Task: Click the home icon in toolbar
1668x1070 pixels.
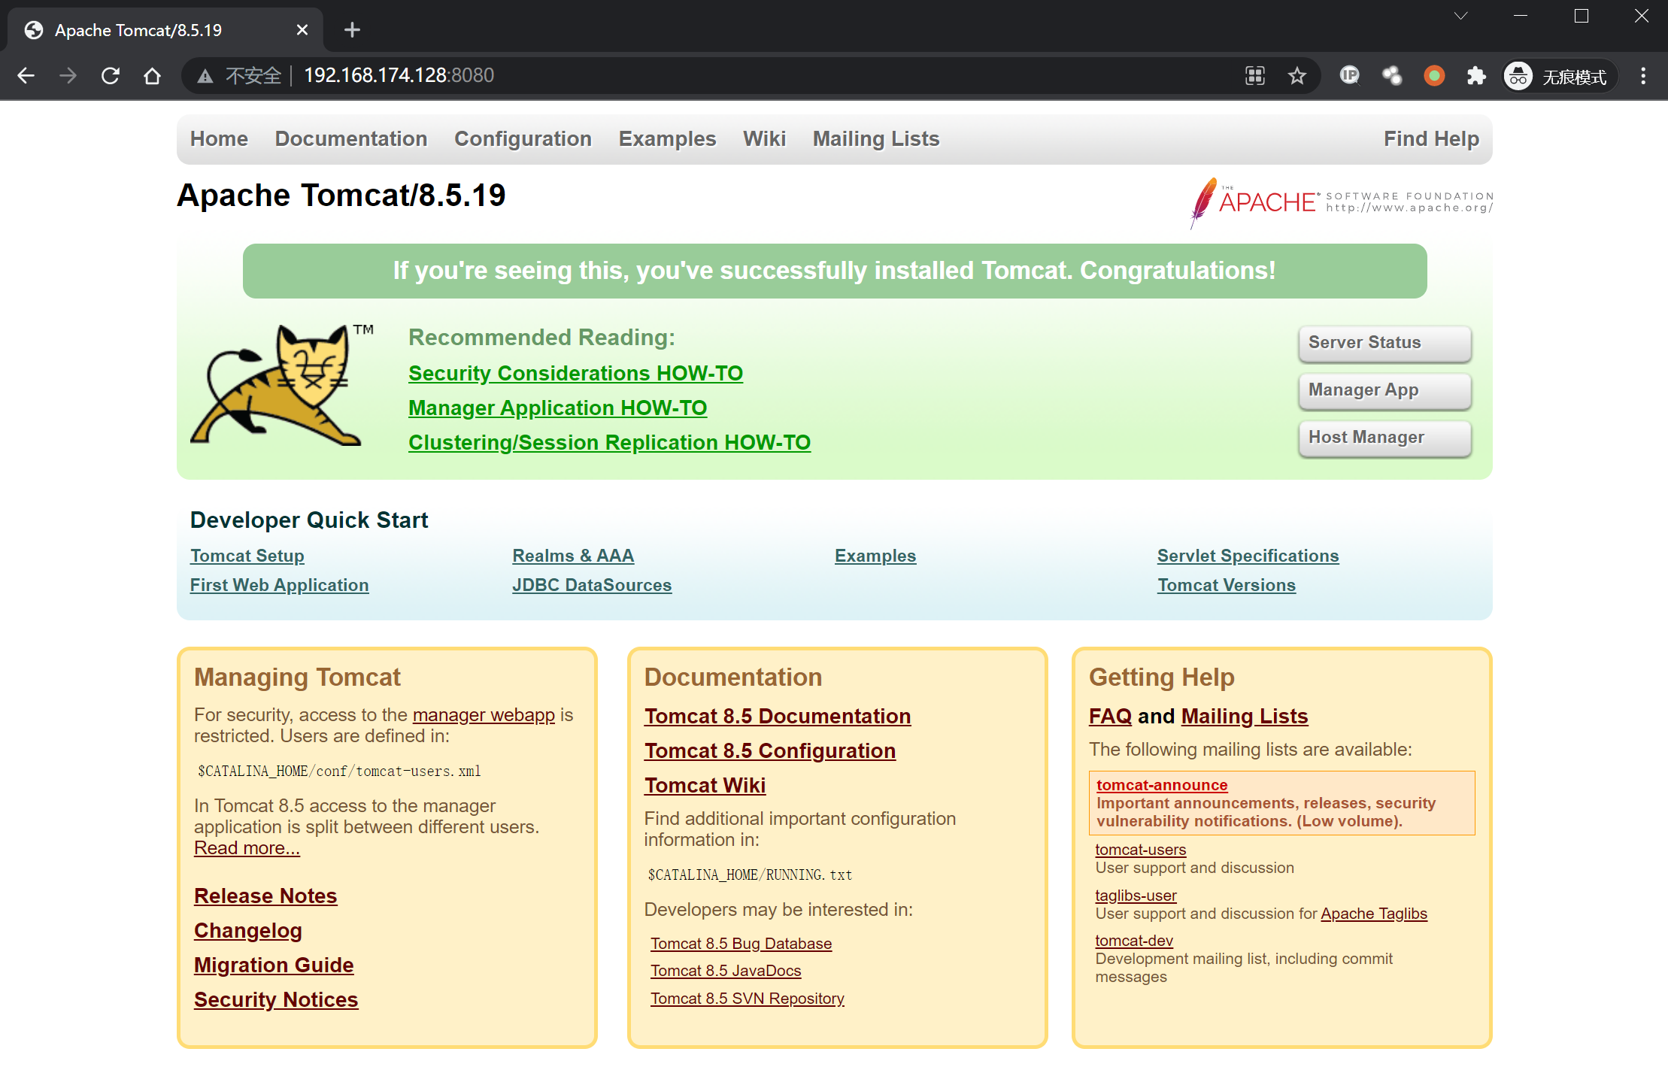Action: tap(153, 75)
